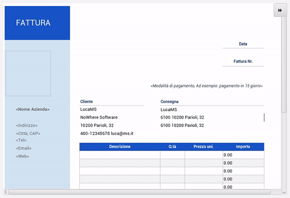
Task: Click first row Descrizione cell
Action: 120,155
